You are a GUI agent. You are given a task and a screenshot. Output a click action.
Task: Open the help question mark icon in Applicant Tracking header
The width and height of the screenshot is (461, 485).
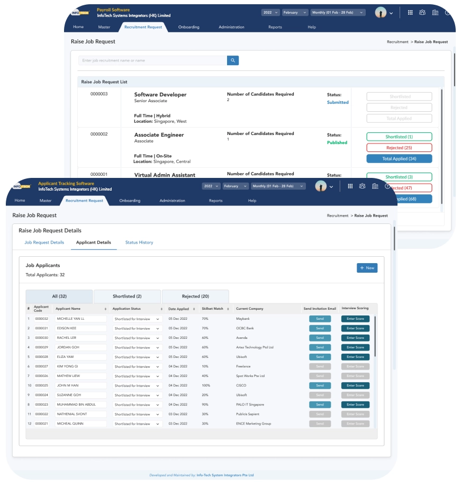(387, 186)
